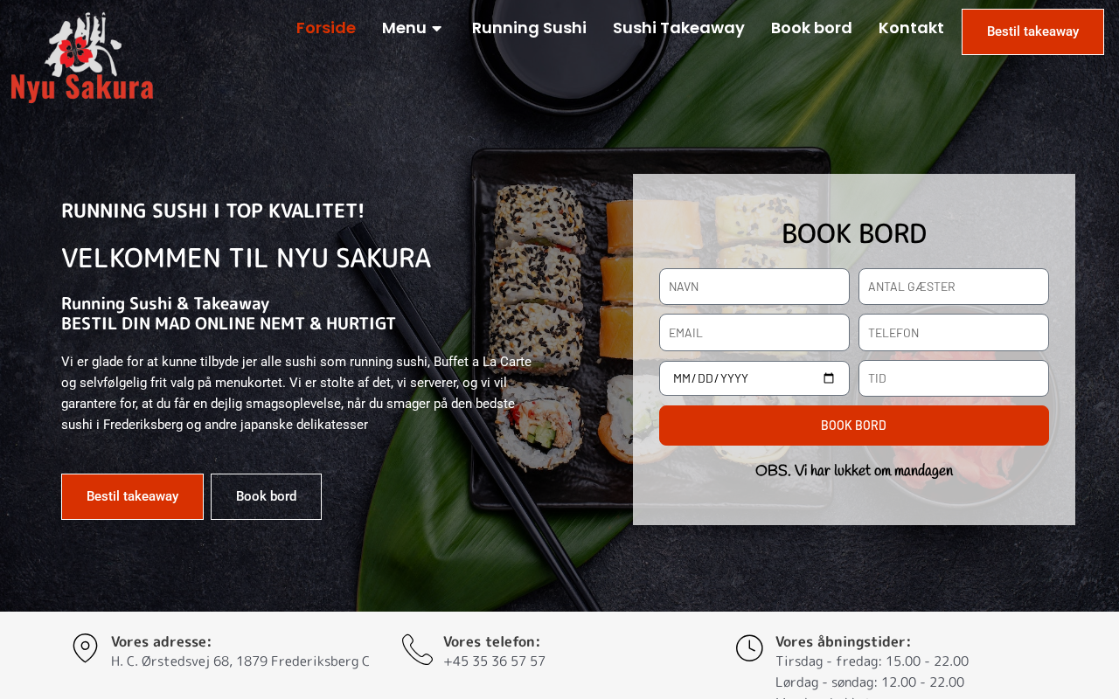This screenshot has height=699, width=1119.
Task: Focus the NAVN input field
Action: (754, 287)
